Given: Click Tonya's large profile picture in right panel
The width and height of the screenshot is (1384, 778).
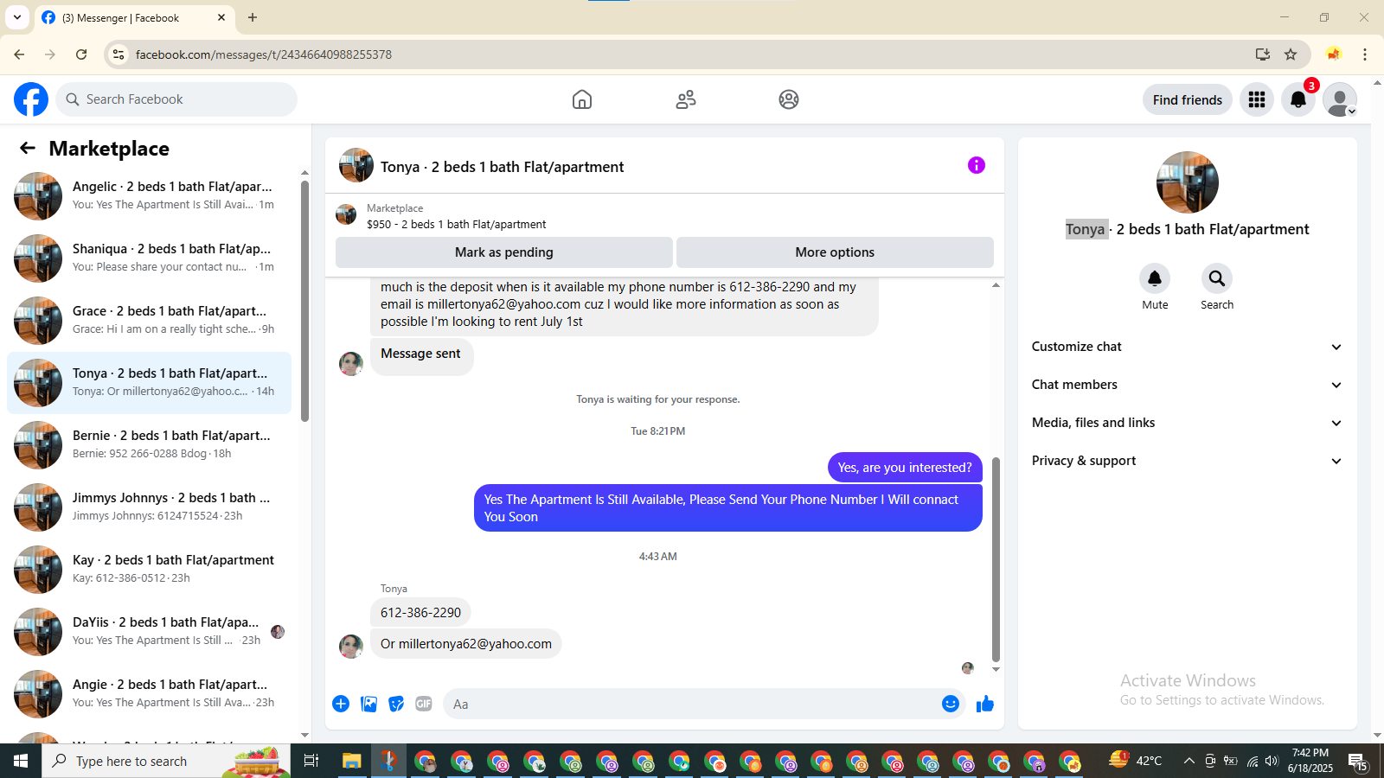Looking at the screenshot, I should click(1188, 182).
